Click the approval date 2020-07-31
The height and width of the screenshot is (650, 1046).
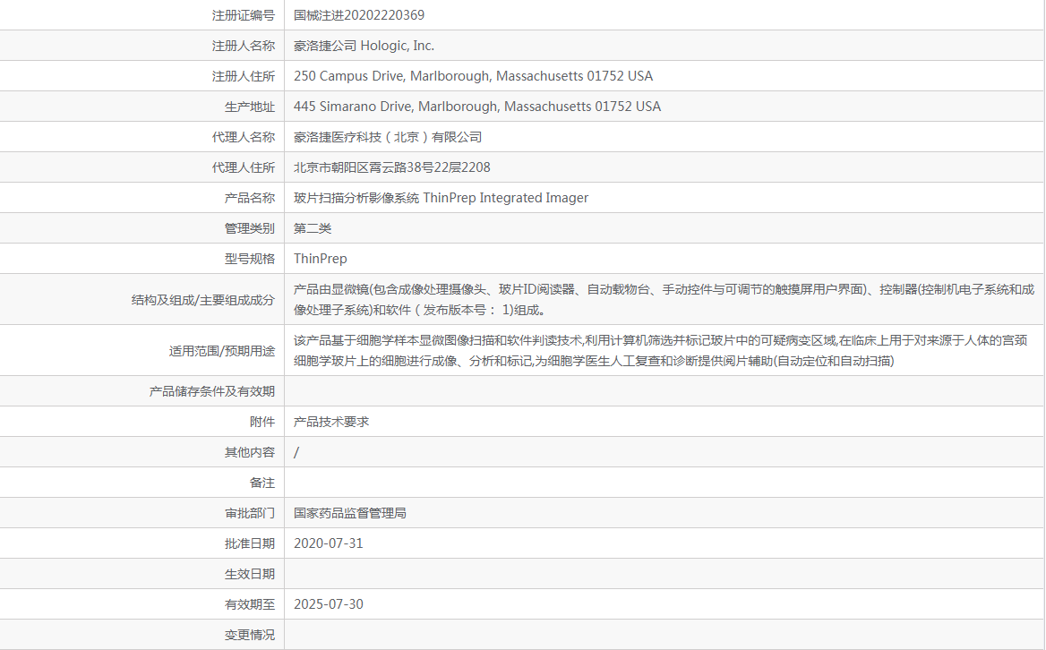[x=328, y=543]
